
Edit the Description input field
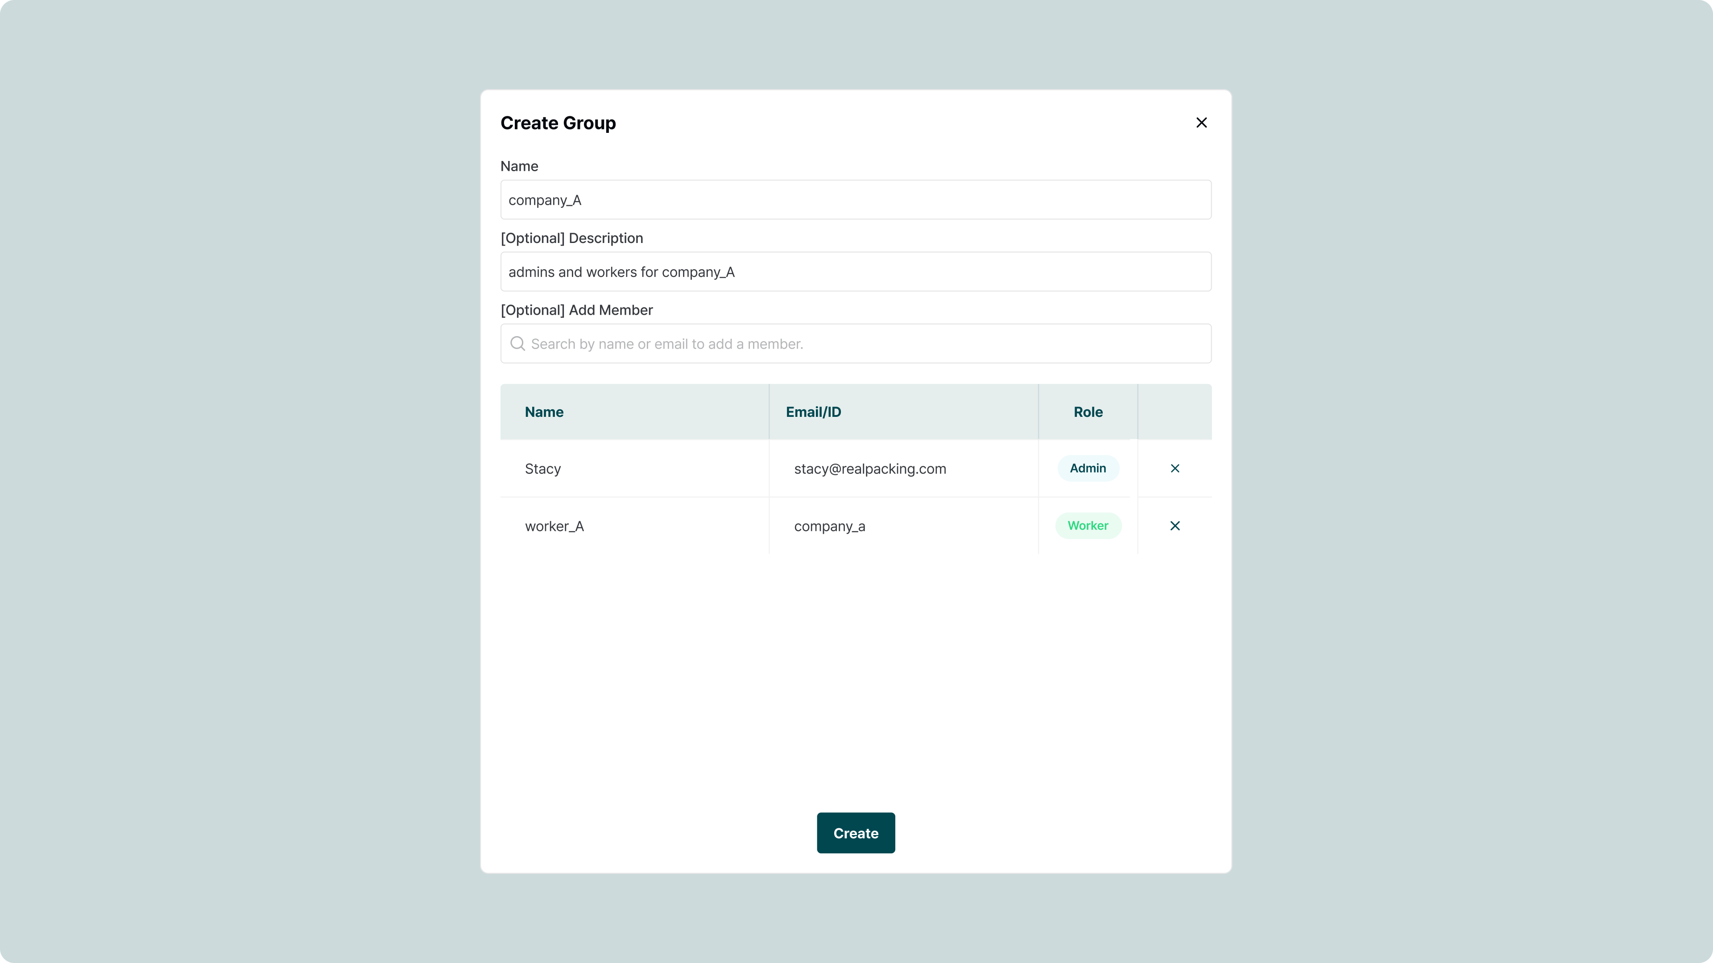point(855,272)
